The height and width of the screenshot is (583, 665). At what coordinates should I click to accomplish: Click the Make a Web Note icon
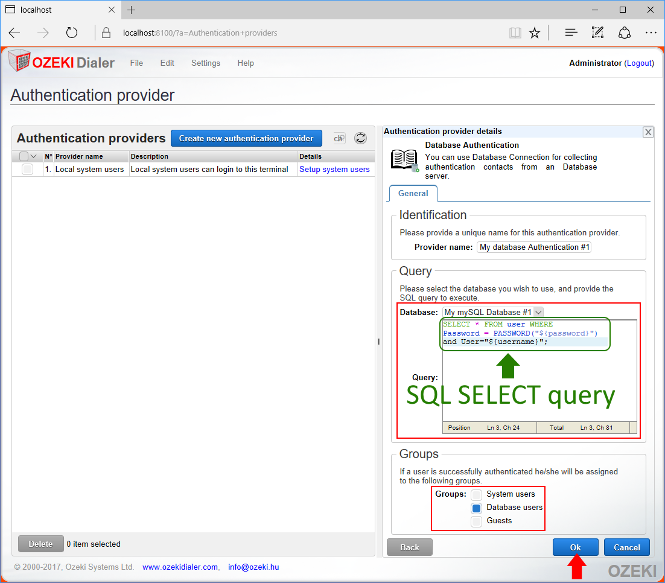point(597,33)
